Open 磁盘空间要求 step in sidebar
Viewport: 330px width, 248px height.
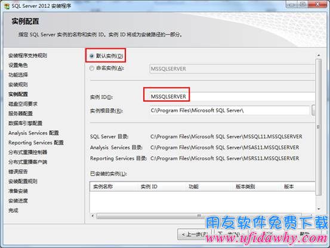pos(23,104)
